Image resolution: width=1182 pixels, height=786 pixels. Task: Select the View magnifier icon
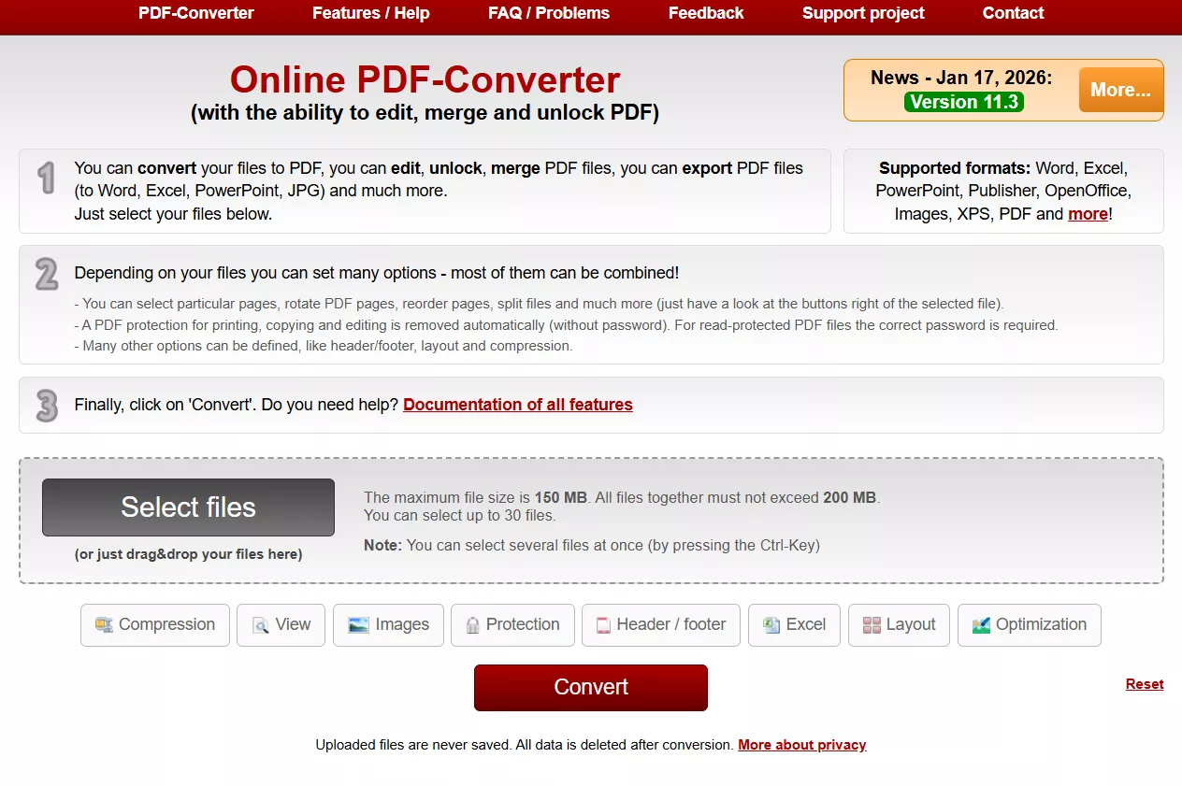point(263,624)
